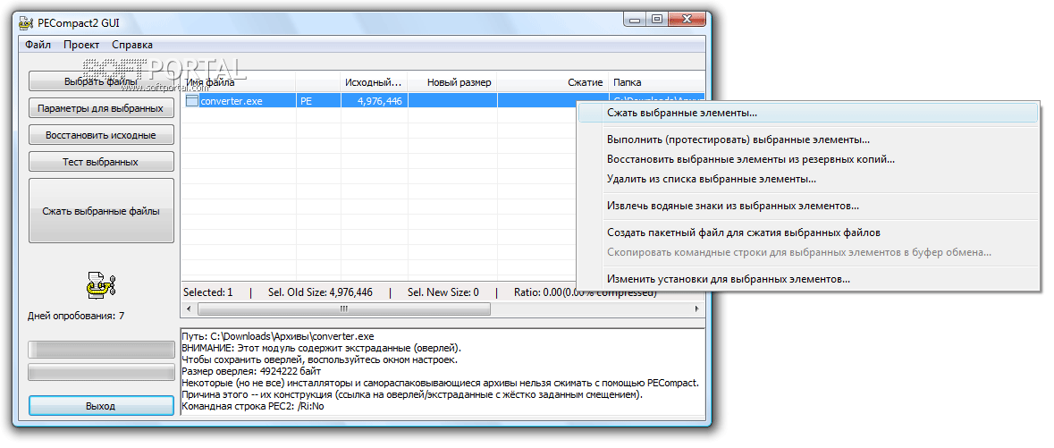Choose Создать пакетный файл для сжатия

pos(807,232)
